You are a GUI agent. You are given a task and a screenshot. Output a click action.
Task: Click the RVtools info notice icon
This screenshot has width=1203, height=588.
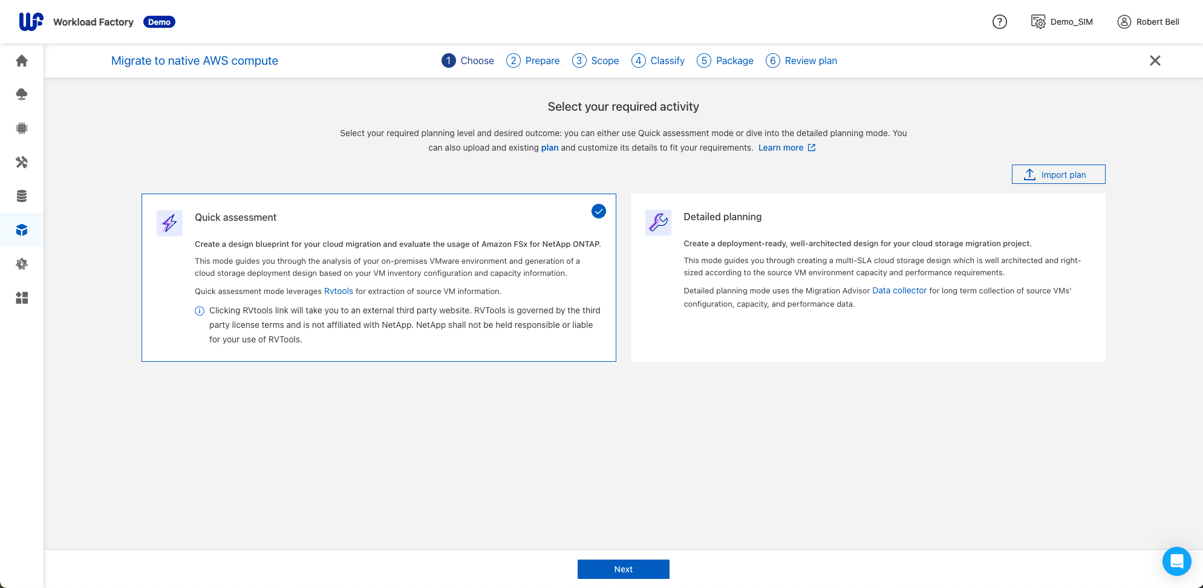point(200,311)
